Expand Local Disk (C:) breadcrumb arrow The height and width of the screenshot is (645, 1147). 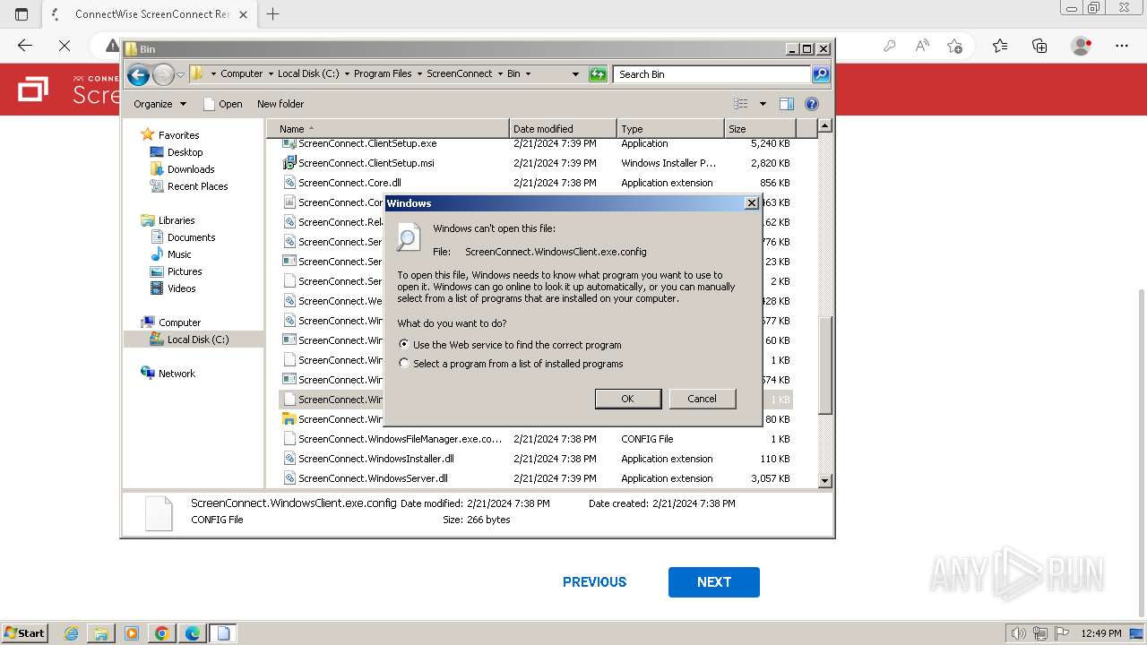[x=347, y=74]
